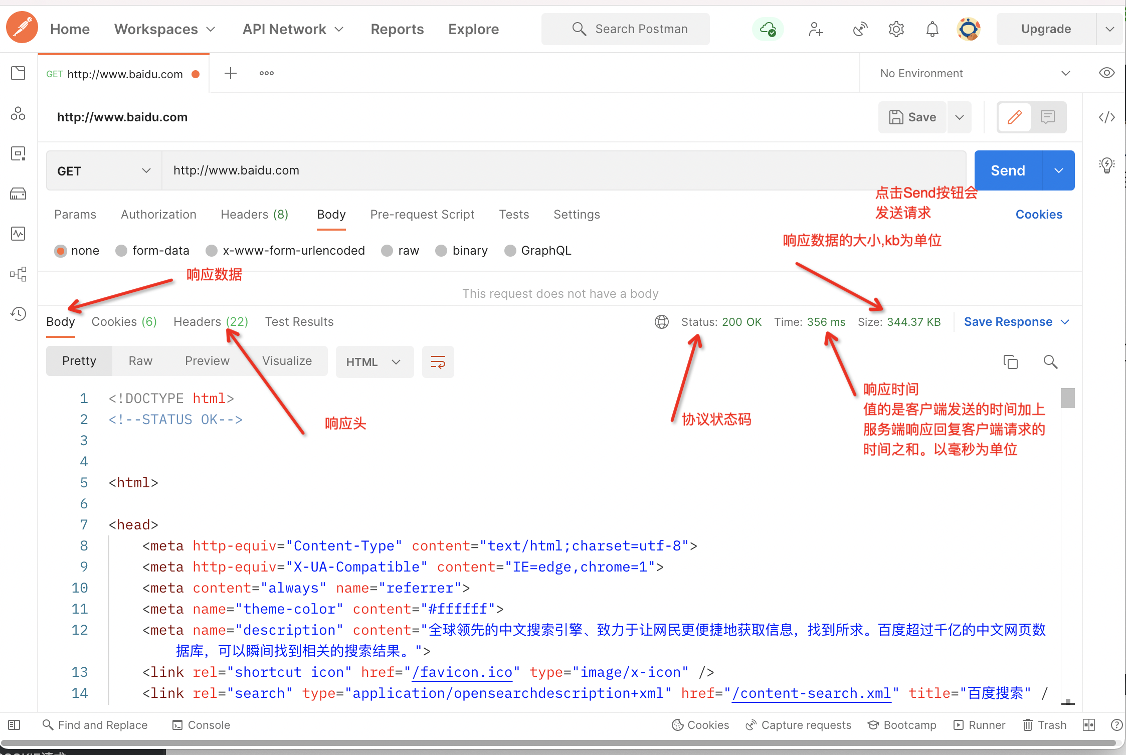Click the Mock Servers sidebar icon
Viewport: 1126px width, 755px height.
(x=19, y=194)
